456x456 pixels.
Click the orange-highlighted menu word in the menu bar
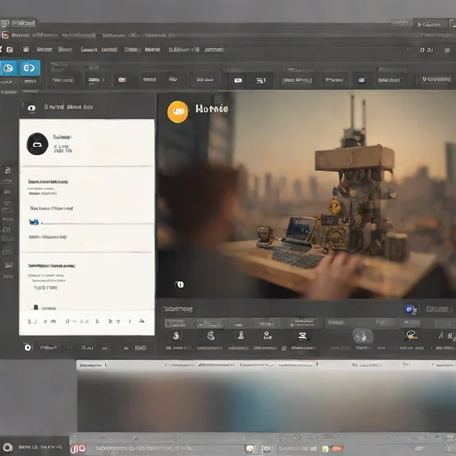coord(110,50)
